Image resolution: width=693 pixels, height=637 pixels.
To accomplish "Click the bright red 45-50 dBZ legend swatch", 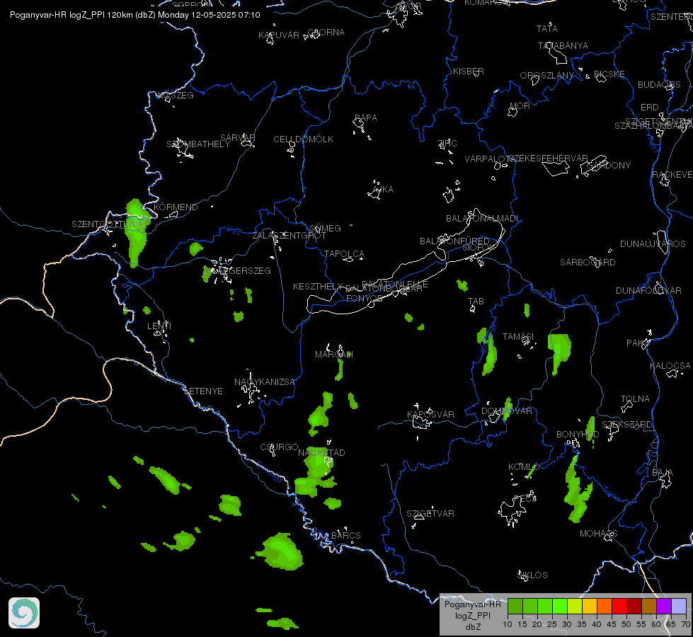I will click(x=619, y=606).
